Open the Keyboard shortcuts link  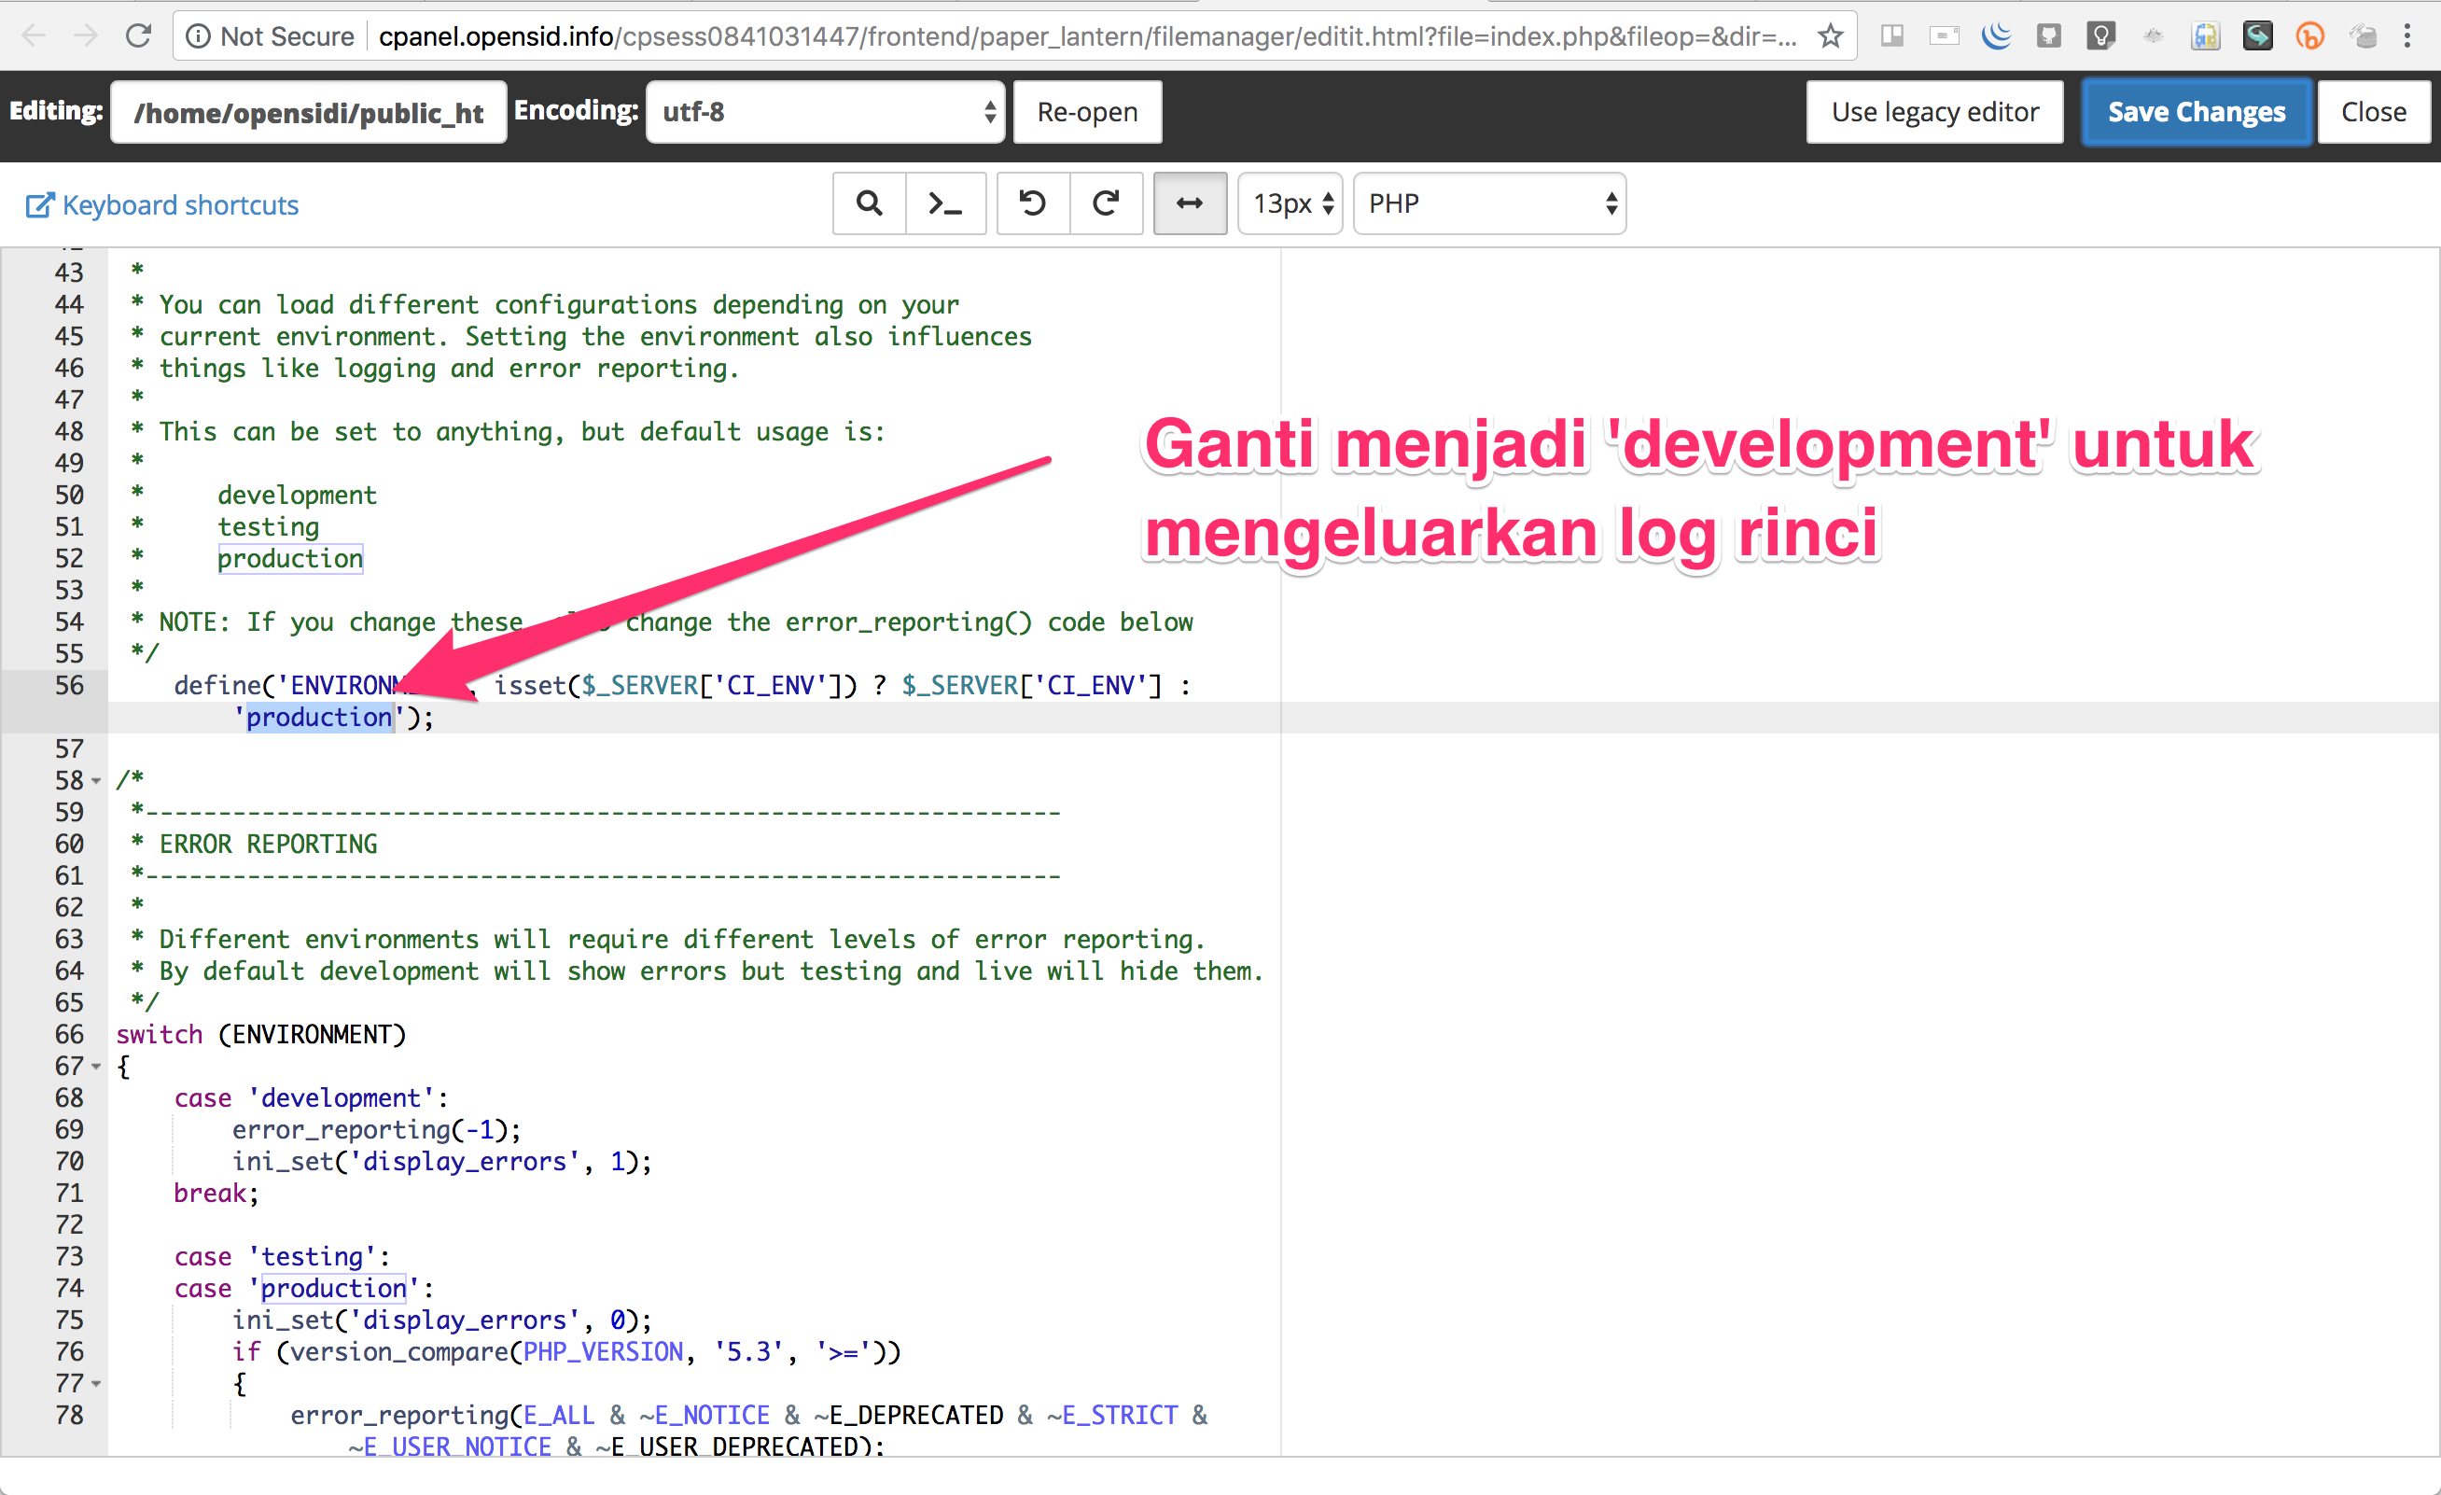[161, 204]
